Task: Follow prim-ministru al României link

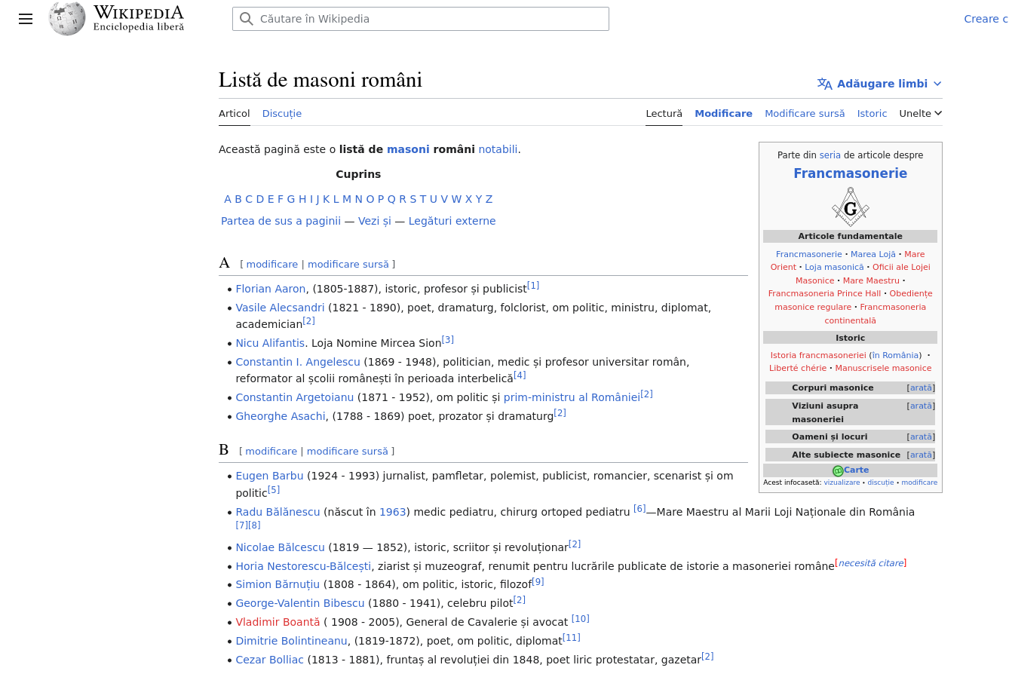Action: tap(572, 397)
